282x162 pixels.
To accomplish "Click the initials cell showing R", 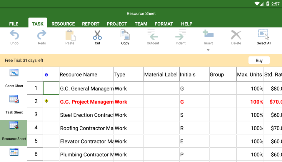I will pos(194,128).
